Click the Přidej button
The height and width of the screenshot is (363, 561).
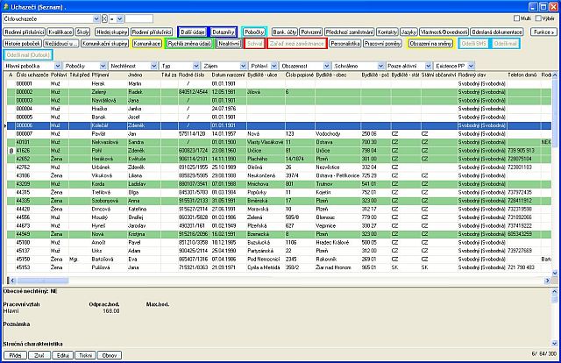[x=15, y=355]
